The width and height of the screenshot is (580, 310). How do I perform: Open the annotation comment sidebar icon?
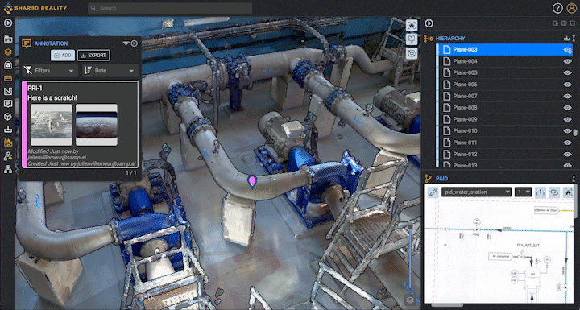coord(8,104)
